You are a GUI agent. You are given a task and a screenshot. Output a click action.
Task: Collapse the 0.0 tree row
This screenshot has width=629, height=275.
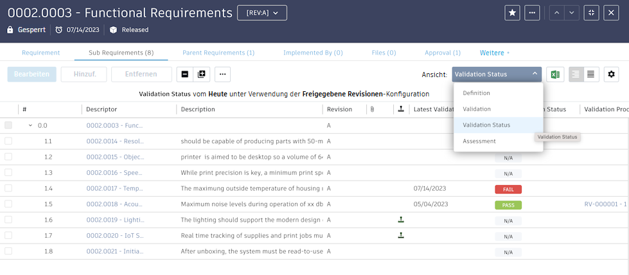[30, 125]
